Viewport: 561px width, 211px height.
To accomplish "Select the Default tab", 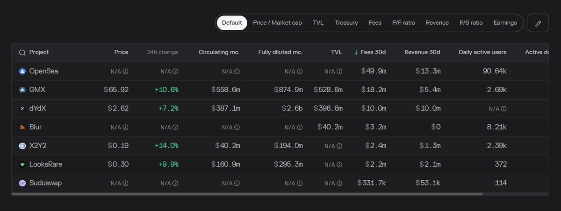I will (232, 23).
